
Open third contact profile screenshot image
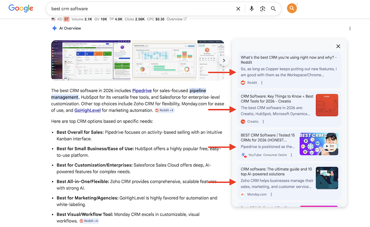pos(211,60)
